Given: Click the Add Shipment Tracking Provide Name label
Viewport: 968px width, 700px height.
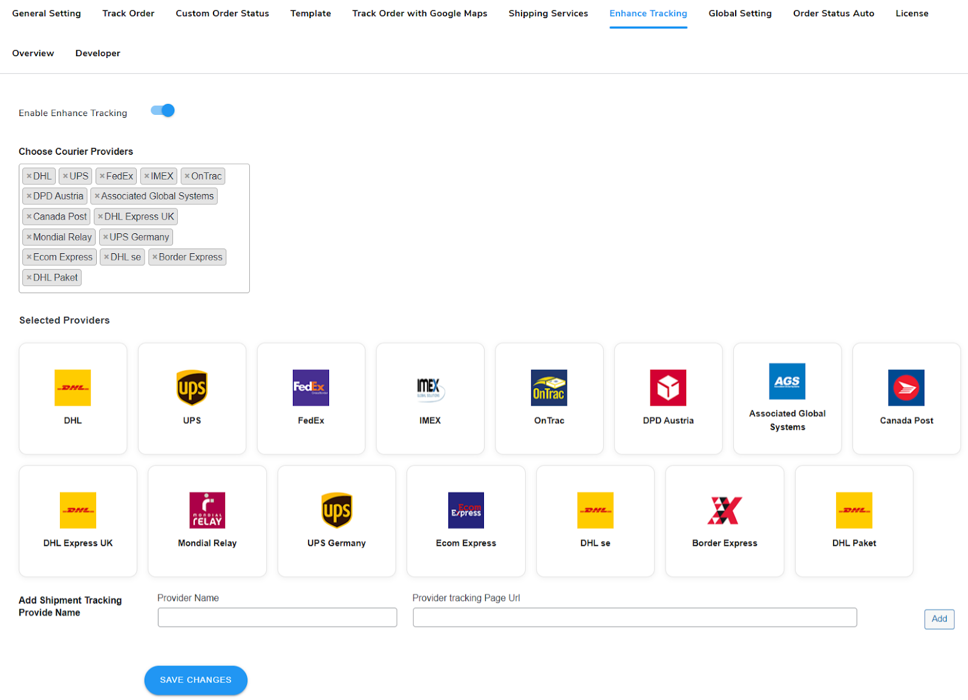Looking at the screenshot, I should pos(70,606).
